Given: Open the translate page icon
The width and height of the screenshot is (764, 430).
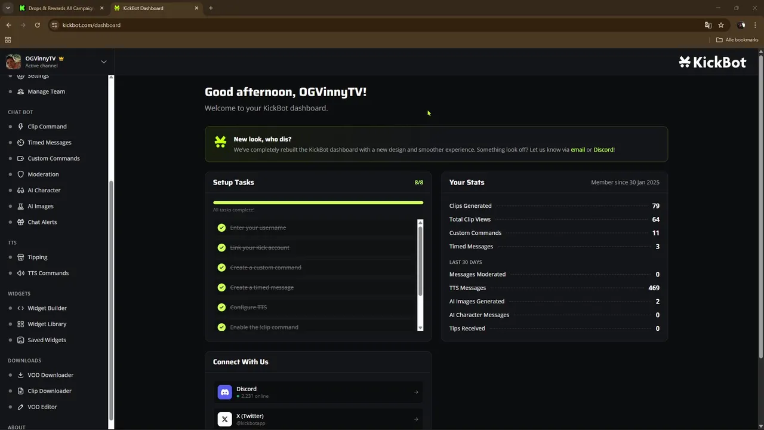Looking at the screenshot, I should 708,25.
